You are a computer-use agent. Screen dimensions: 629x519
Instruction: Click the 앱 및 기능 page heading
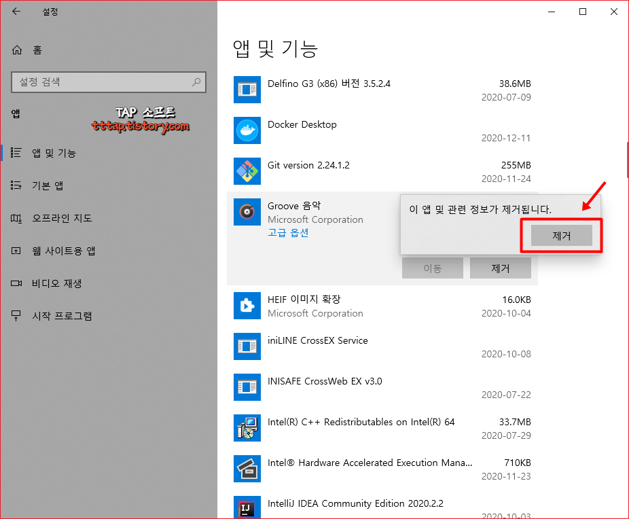click(275, 49)
